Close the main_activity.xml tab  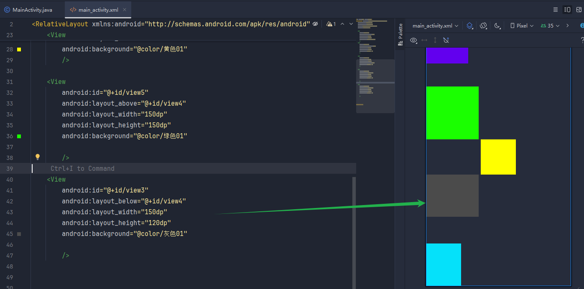pyautogui.click(x=125, y=9)
